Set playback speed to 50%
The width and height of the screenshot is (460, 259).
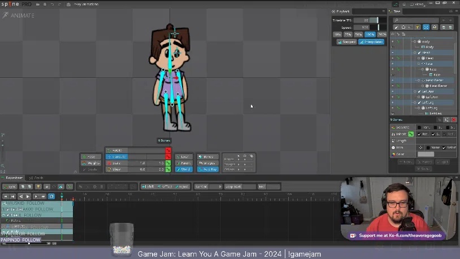point(358,34)
